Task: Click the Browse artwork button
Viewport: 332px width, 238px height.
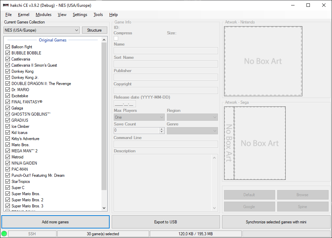Action: pyautogui.click(x=303, y=195)
